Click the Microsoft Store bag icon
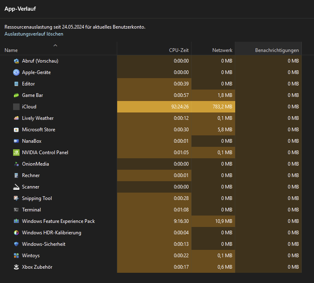The width and height of the screenshot is (314, 283). 16,130
